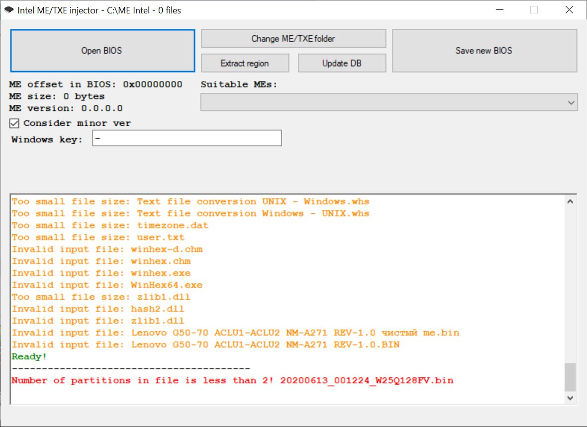
Task: Select log line about hash2.dll
Action: click(x=98, y=309)
